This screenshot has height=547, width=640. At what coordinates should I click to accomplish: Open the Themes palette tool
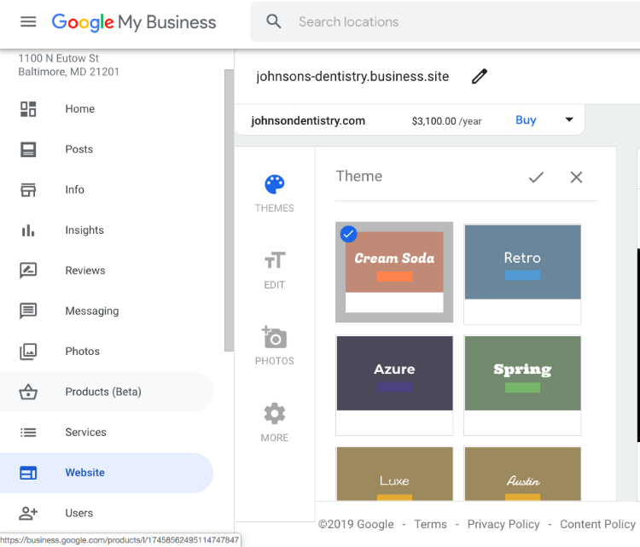pos(274,194)
